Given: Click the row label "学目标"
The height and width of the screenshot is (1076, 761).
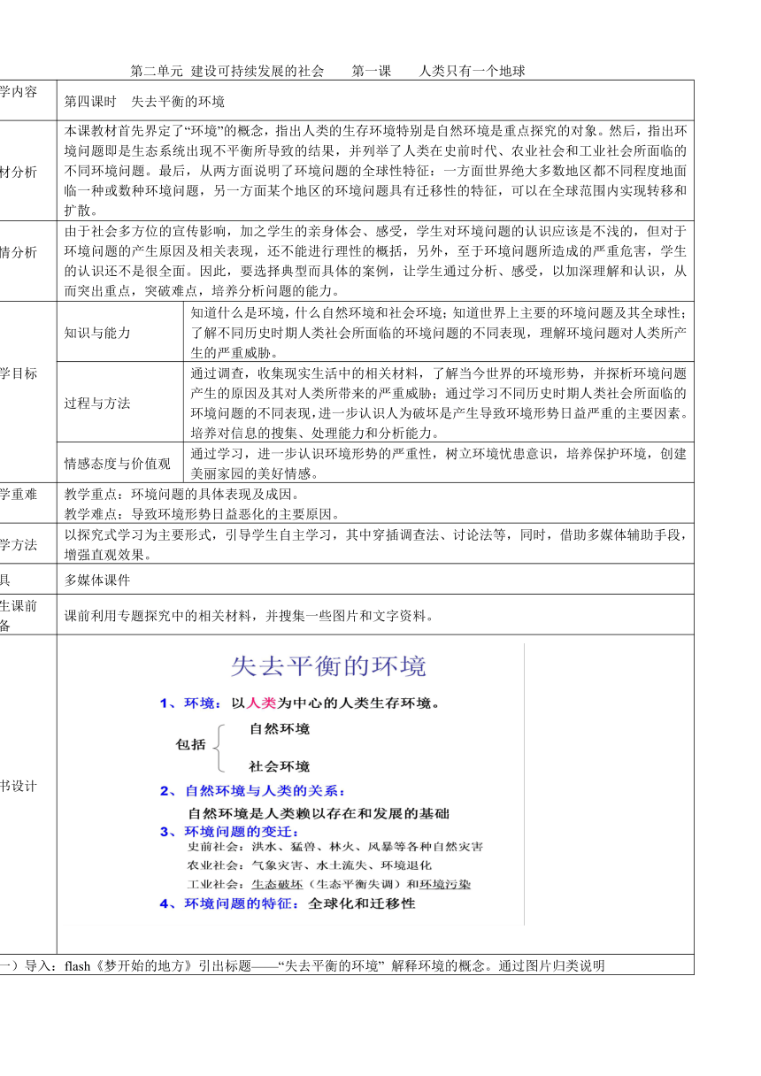Looking at the screenshot, I should click(x=19, y=373).
